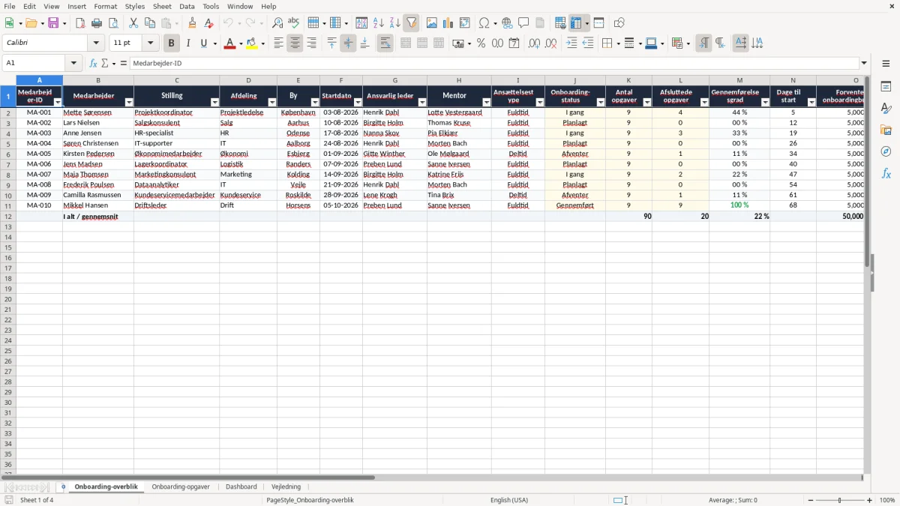Click zoom percentage 100% in status bar
Image resolution: width=900 pixels, height=506 pixels.
click(x=887, y=500)
